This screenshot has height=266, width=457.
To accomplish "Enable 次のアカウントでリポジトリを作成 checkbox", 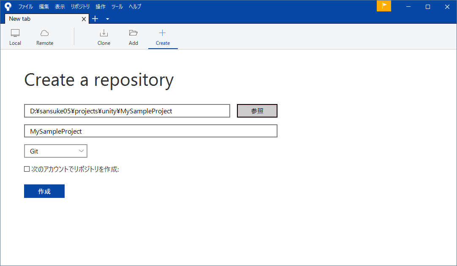I will tap(27, 169).
